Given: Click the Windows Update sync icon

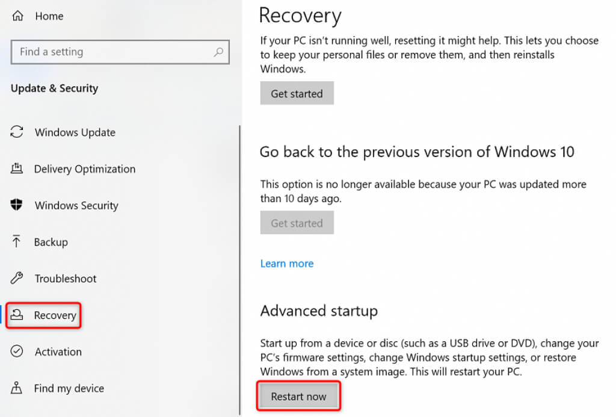Looking at the screenshot, I should pos(17,132).
